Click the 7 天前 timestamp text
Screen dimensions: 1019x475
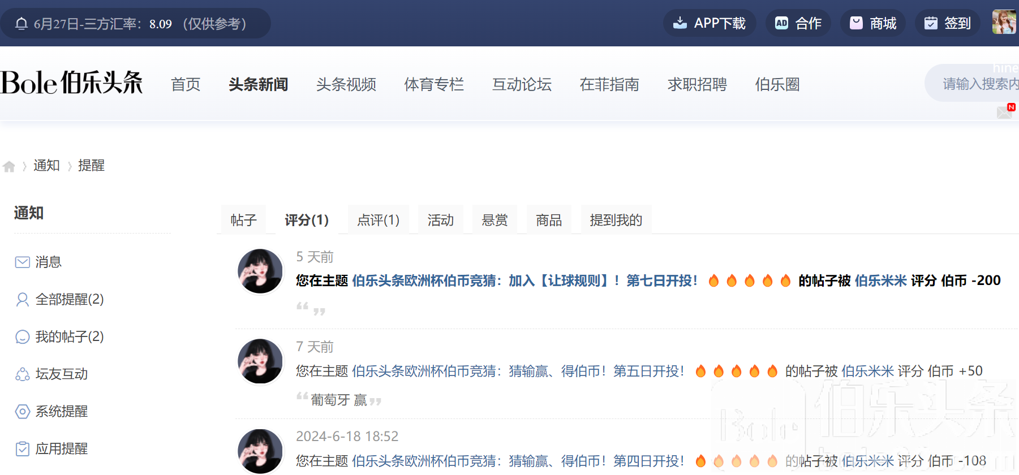coord(315,347)
